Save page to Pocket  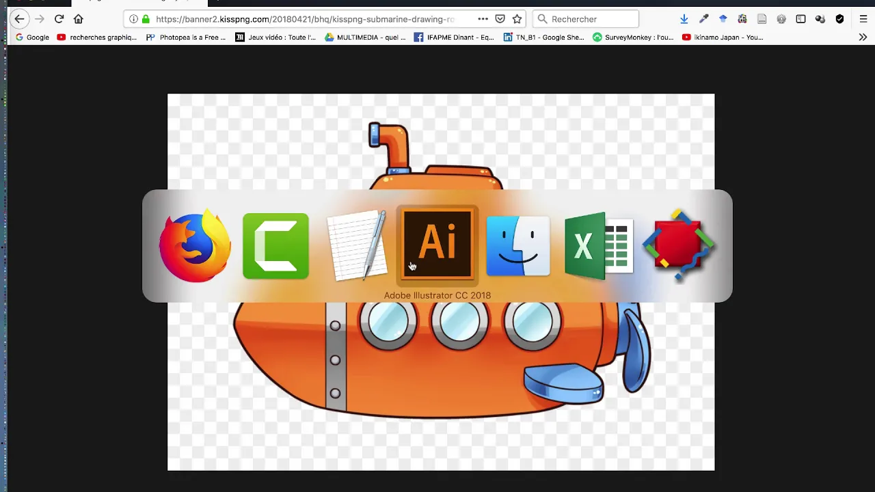point(500,19)
